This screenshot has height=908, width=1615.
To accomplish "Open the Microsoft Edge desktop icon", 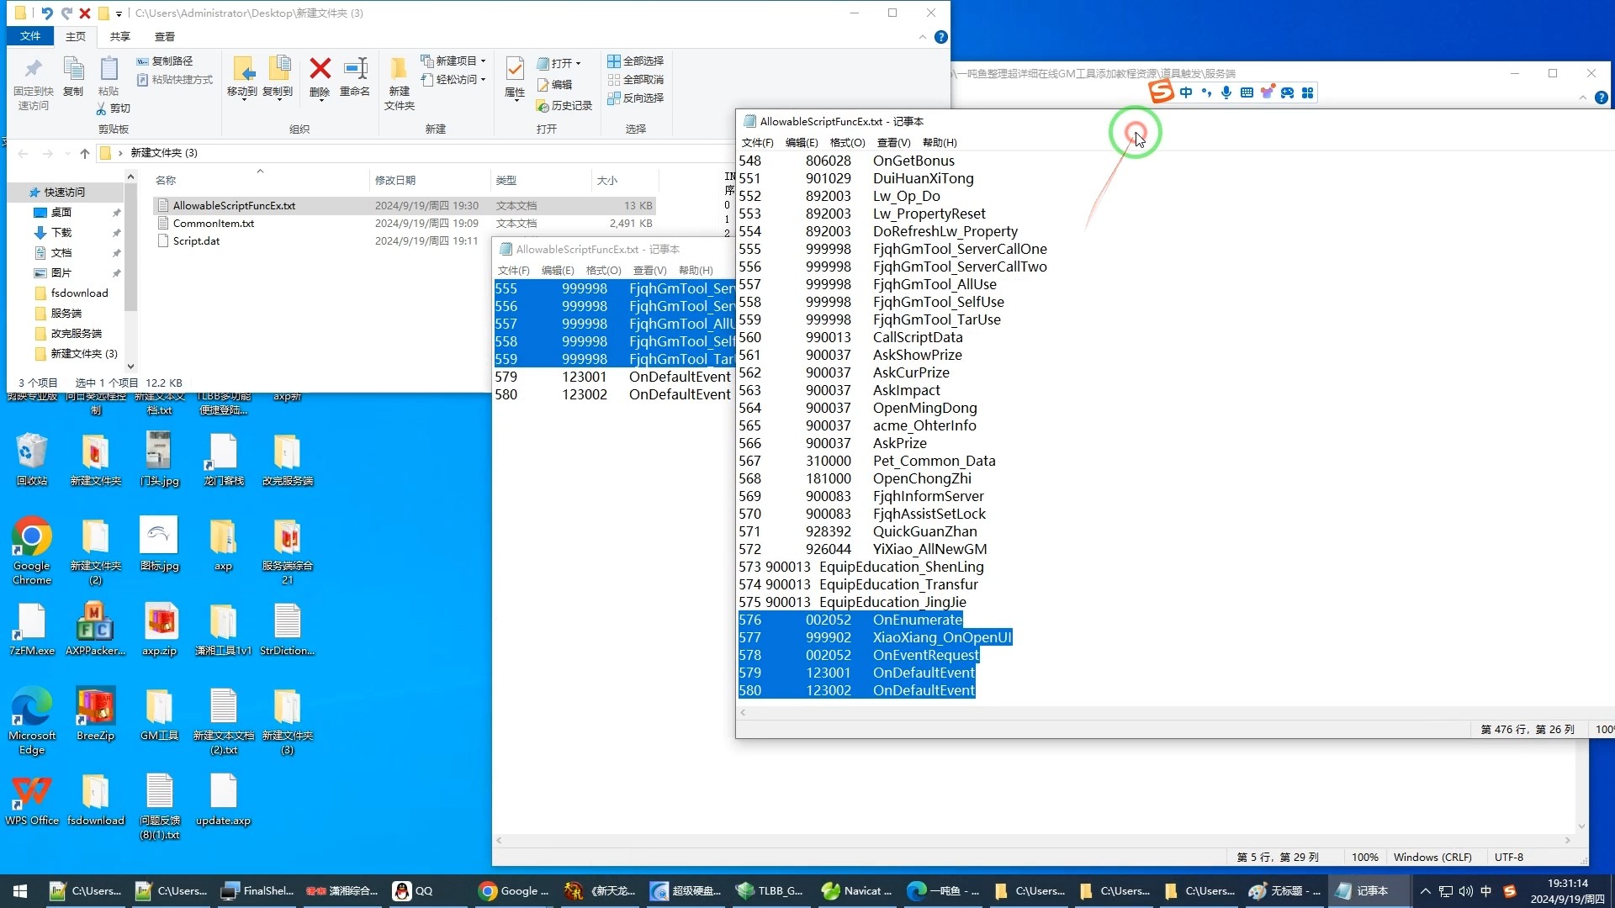I will coord(32,721).
